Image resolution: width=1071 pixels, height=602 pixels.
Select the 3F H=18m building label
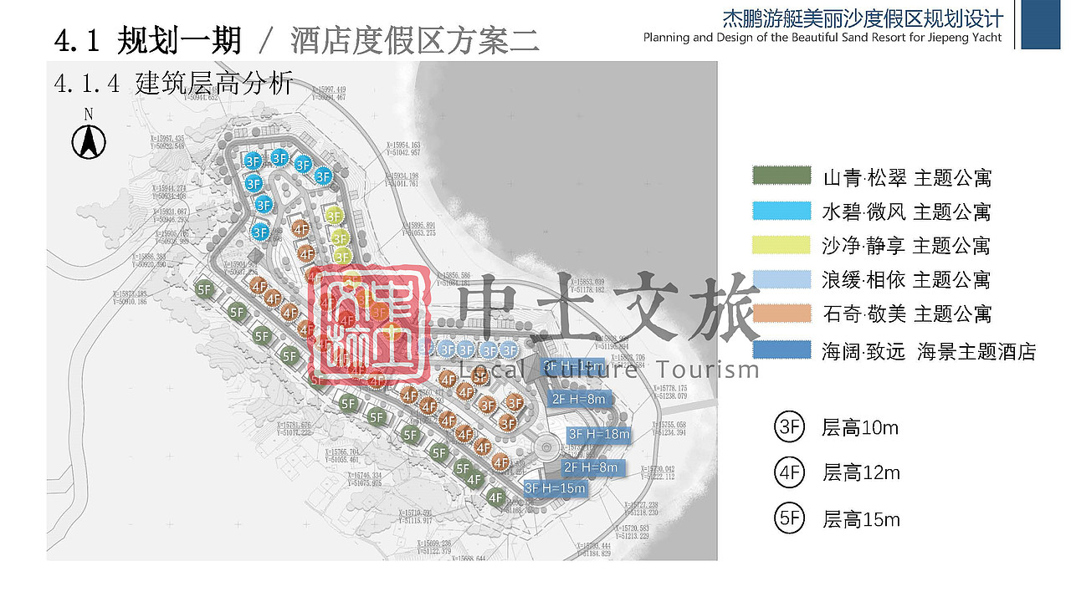pos(599,435)
